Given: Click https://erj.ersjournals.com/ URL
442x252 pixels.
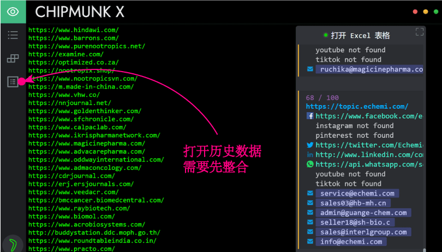Looking at the screenshot, I should click(x=81, y=184).
